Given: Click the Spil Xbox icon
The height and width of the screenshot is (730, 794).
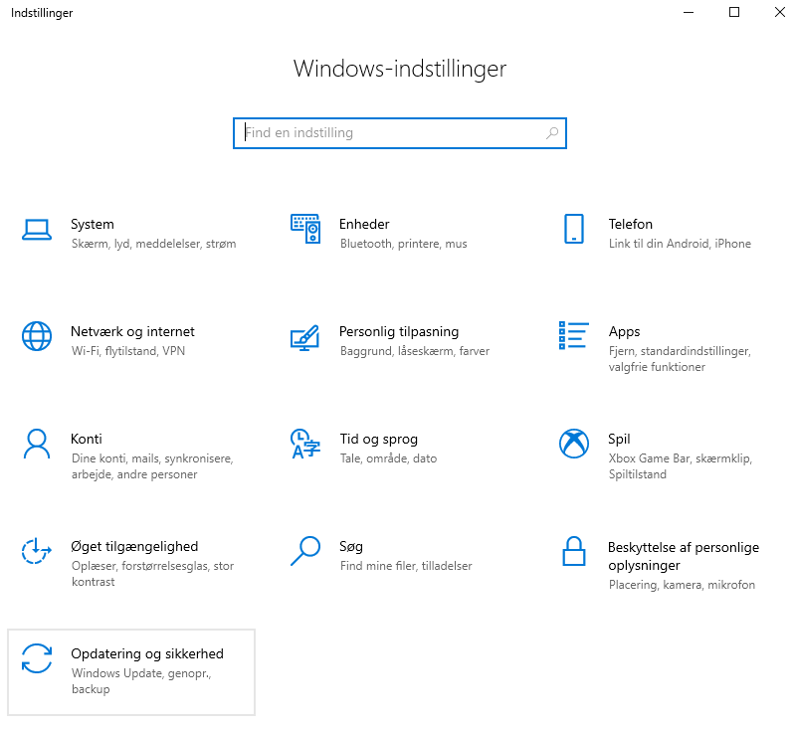Looking at the screenshot, I should 574,444.
